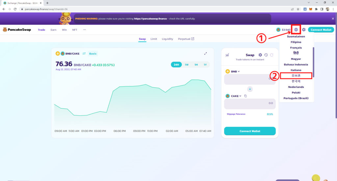Image resolution: width=337 pixels, height=181 pixels.
Task: Open recent transactions history icon
Action: [x=266, y=55]
